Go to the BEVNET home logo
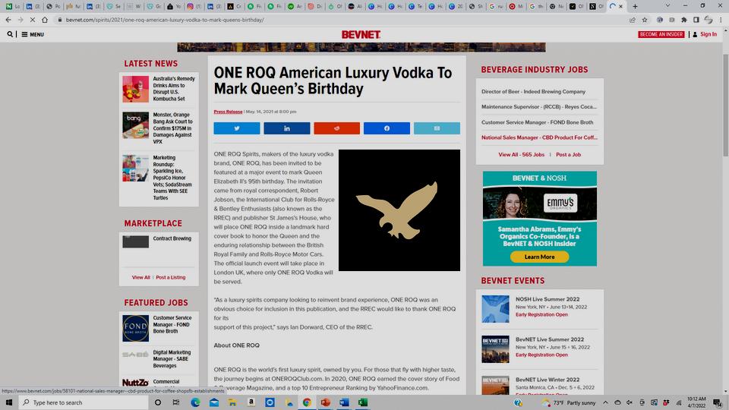This screenshot has width=729, height=410. point(361,34)
